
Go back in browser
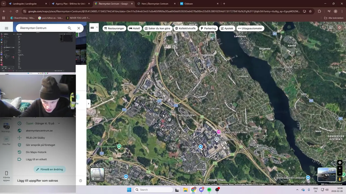pyautogui.click(x=4, y=11)
